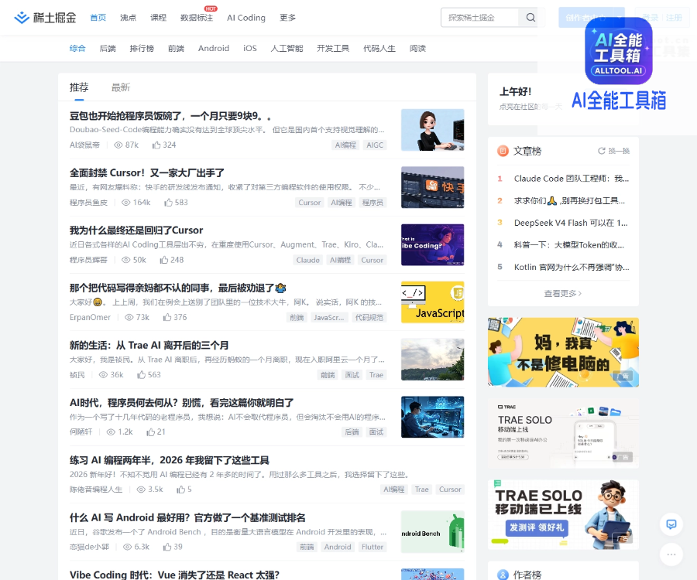The width and height of the screenshot is (697, 580).
Task: Select the 前端 category tab
Action: pos(176,49)
